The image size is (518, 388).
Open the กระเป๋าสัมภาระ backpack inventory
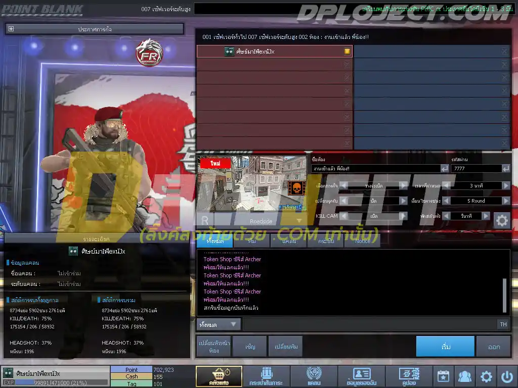click(266, 376)
